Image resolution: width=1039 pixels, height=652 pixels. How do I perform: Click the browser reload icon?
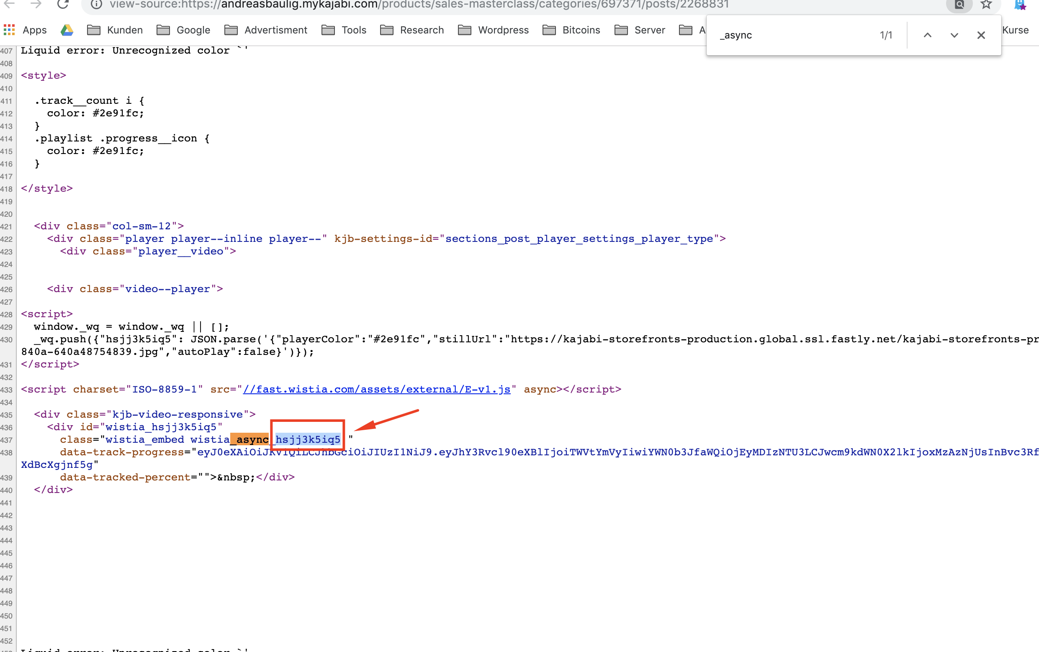pyautogui.click(x=63, y=4)
